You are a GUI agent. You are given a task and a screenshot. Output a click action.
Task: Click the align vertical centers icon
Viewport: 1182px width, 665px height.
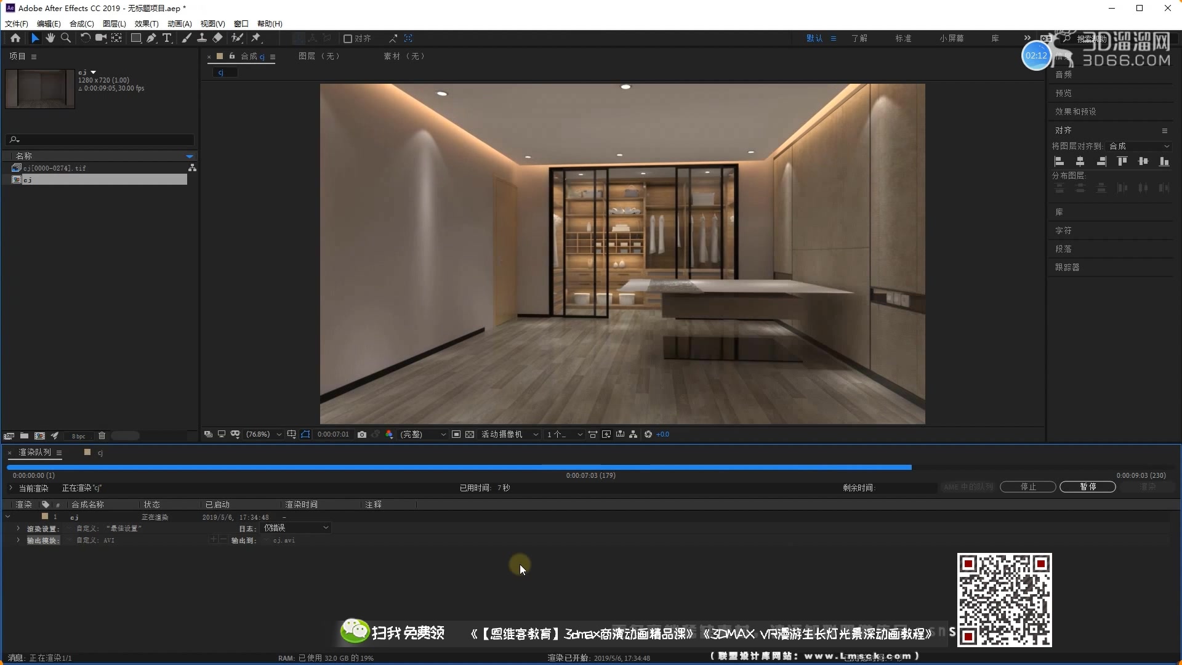[x=1143, y=161]
